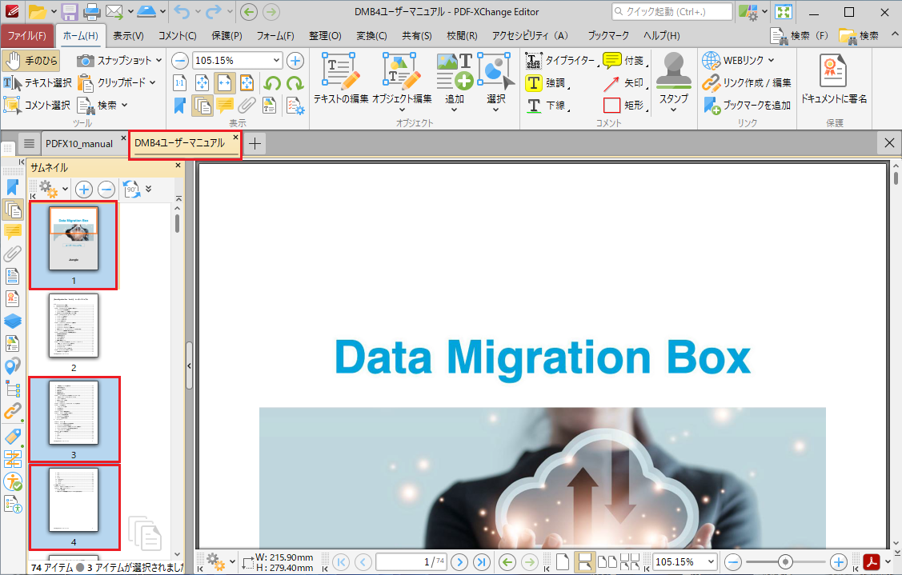902x575 pixels.
Task: Expand the スタンプ dropdown
Action: 673,110
